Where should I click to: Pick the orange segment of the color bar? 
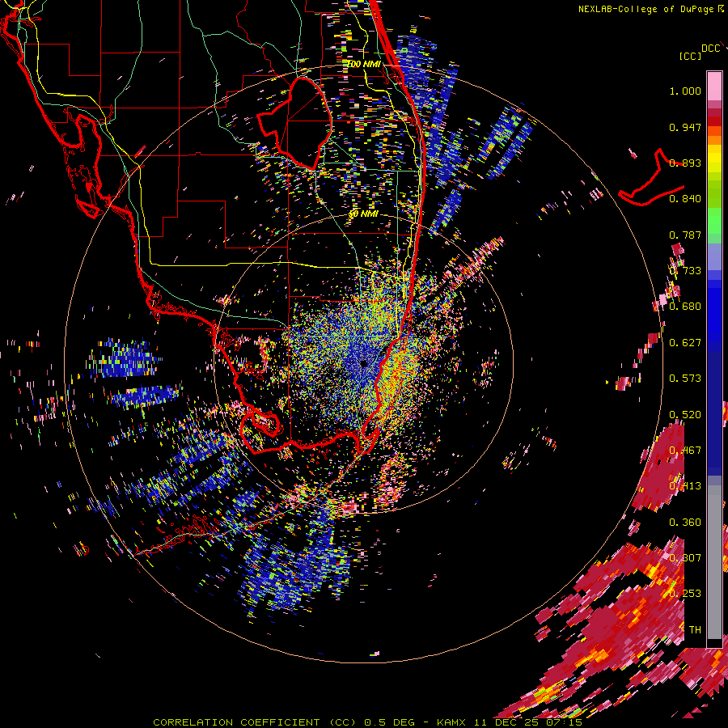(x=714, y=139)
